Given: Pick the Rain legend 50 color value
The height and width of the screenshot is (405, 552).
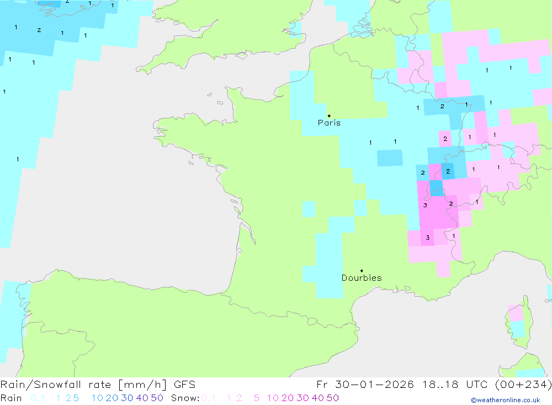Looking at the screenshot, I should (157, 398).
